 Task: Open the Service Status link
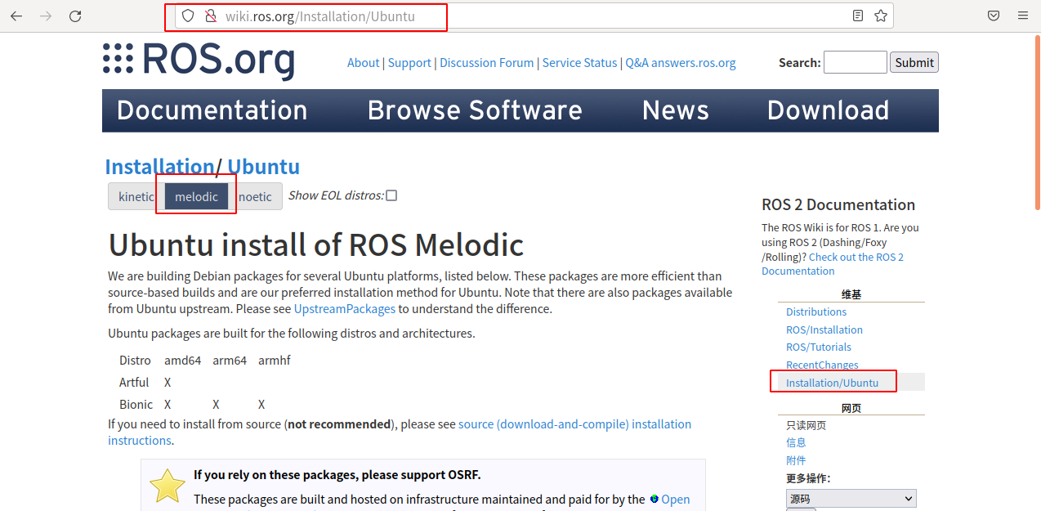coord(580,63)
